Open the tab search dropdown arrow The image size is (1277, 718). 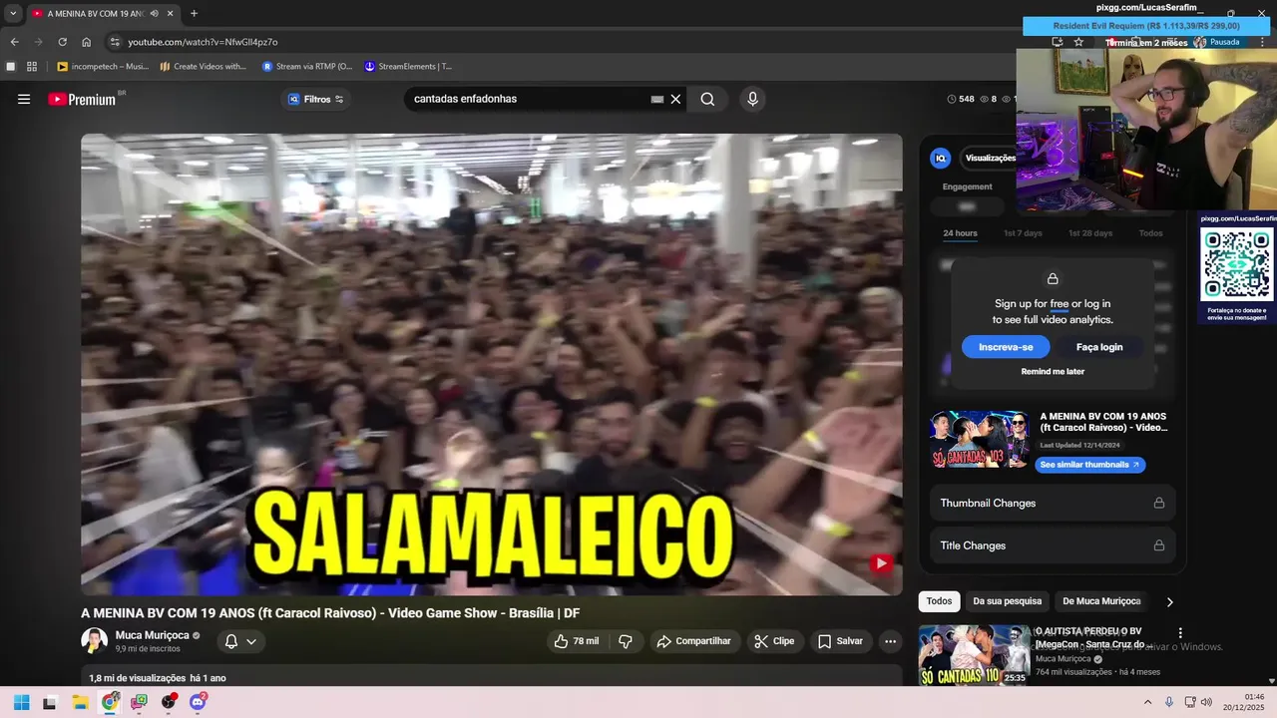point(13,13)
